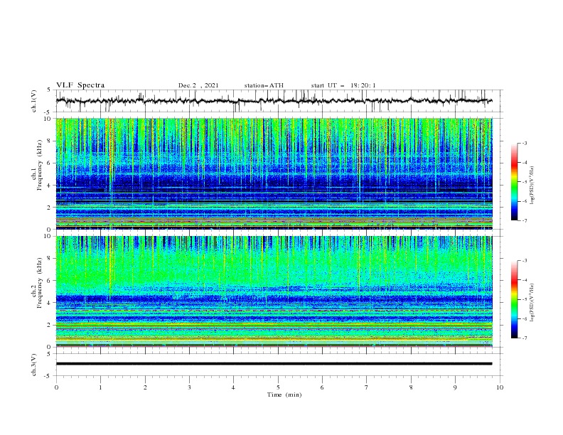
Task: Click the 8 kHz tick on ch.2 axis
Action: tap(49, 259)
